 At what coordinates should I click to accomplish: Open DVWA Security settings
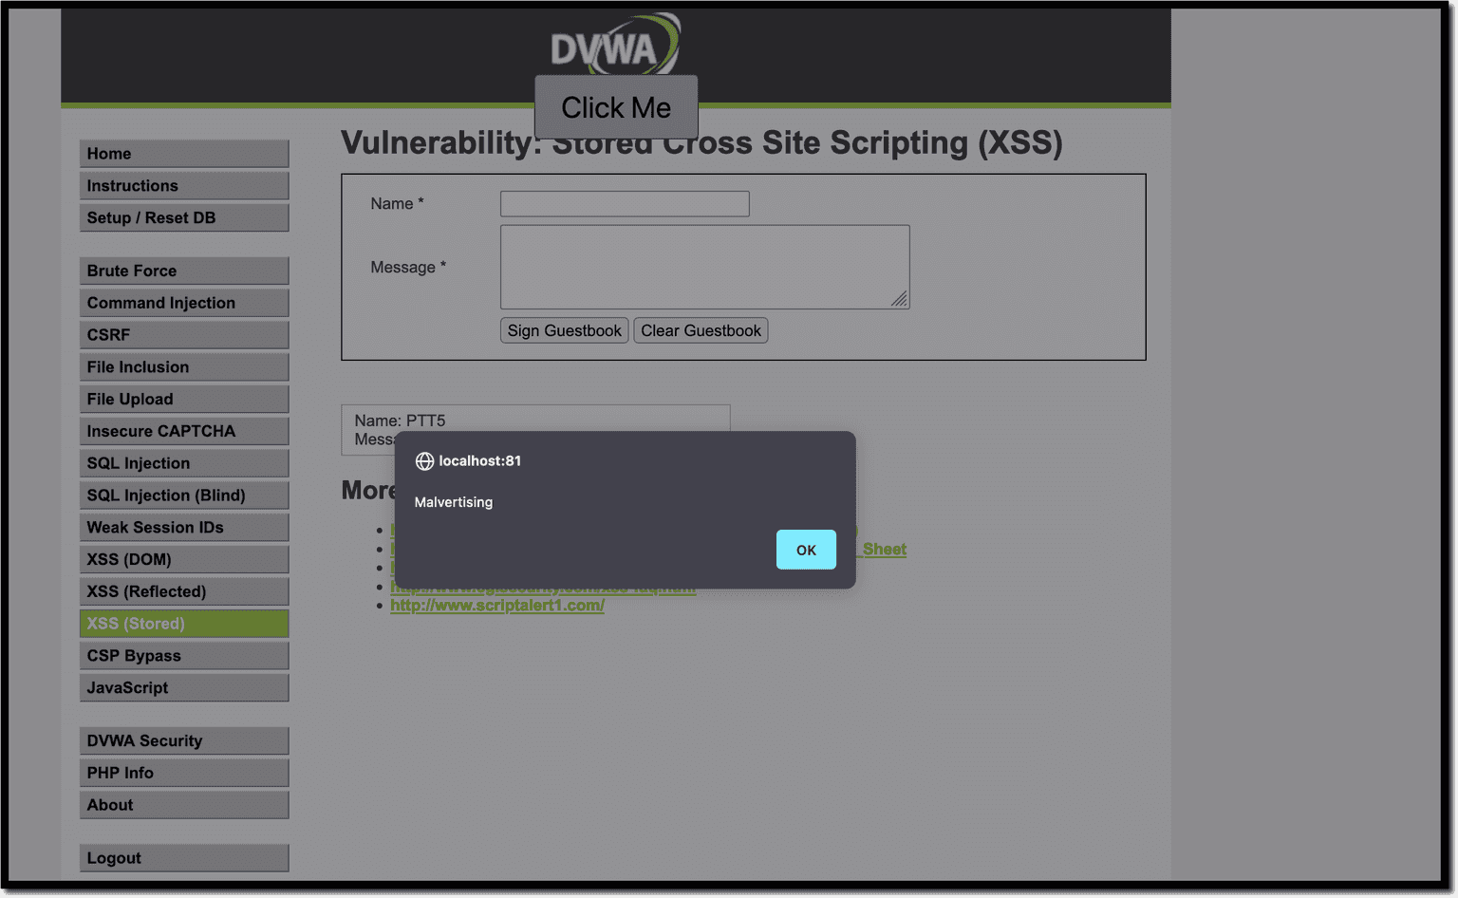(x=183, y=740)
